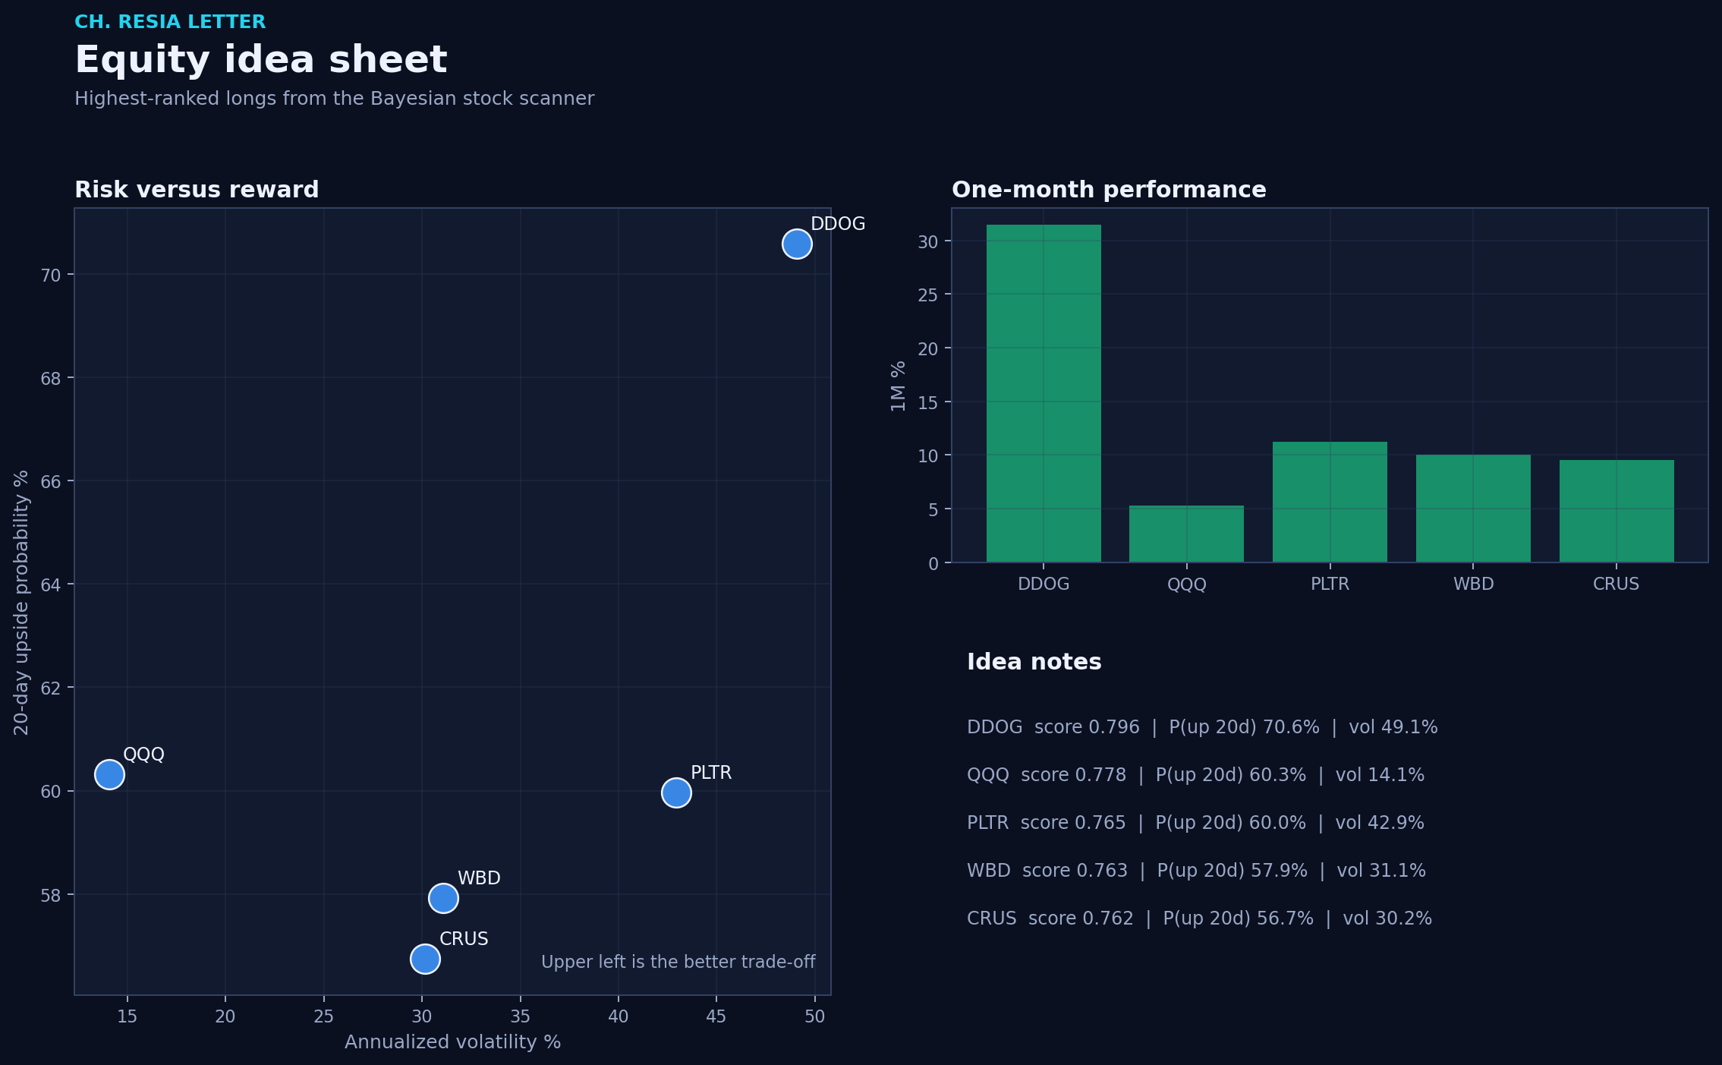
Task: Click 'Upper left is the better trade-off' annotation
Action: (x=678, y=963)
